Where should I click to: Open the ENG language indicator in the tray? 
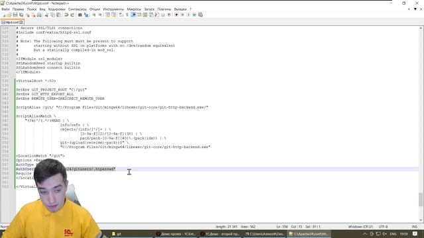tap(393, 234)
